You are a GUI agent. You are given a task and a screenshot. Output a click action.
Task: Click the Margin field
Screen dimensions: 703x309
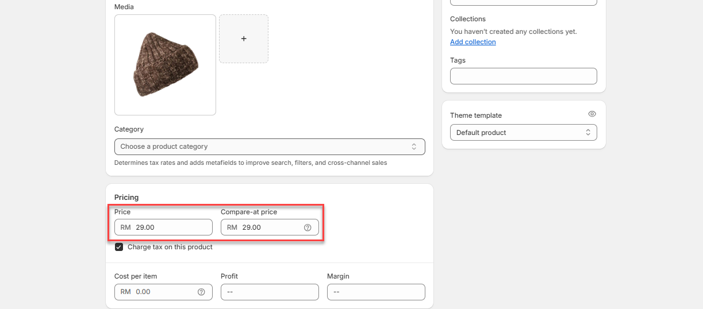tap(376, 292)
